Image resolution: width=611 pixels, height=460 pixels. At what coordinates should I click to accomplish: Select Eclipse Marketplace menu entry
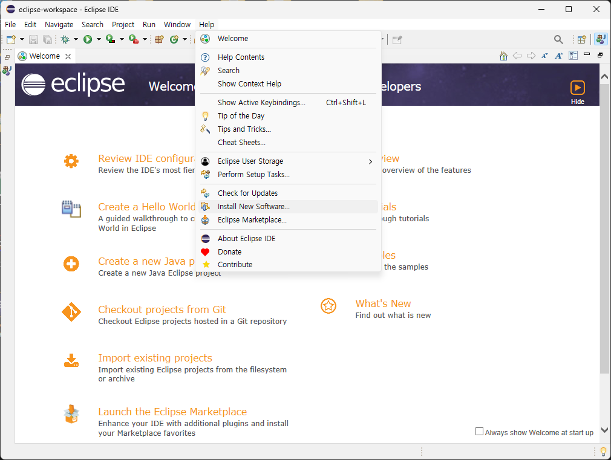pyautogui.click(x=289, y=219)
